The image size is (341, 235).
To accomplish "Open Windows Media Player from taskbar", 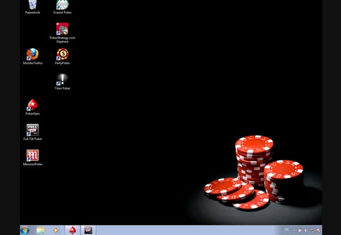I will coord(56,230).
